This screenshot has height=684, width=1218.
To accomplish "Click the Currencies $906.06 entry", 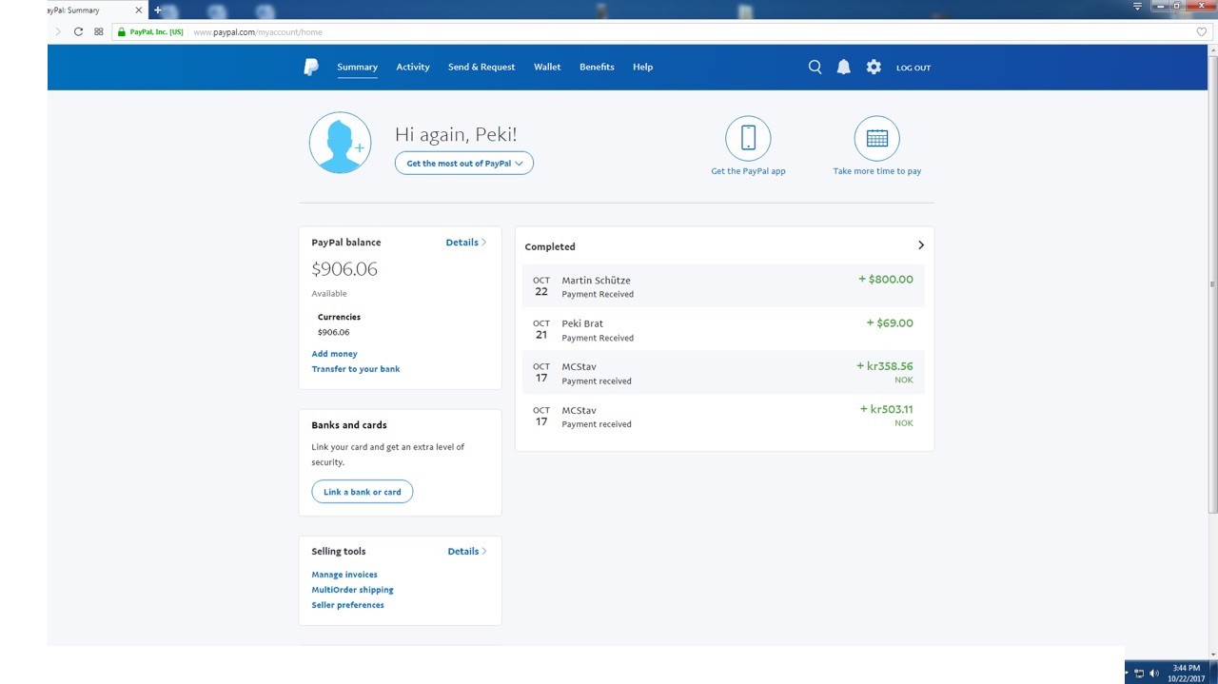I will pyautogui.click(x=333, y=332).
